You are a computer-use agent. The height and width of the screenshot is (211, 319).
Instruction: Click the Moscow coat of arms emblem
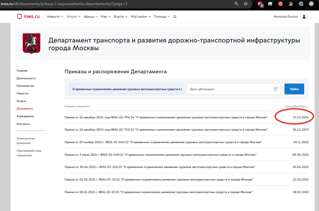[x=31, y=43]
